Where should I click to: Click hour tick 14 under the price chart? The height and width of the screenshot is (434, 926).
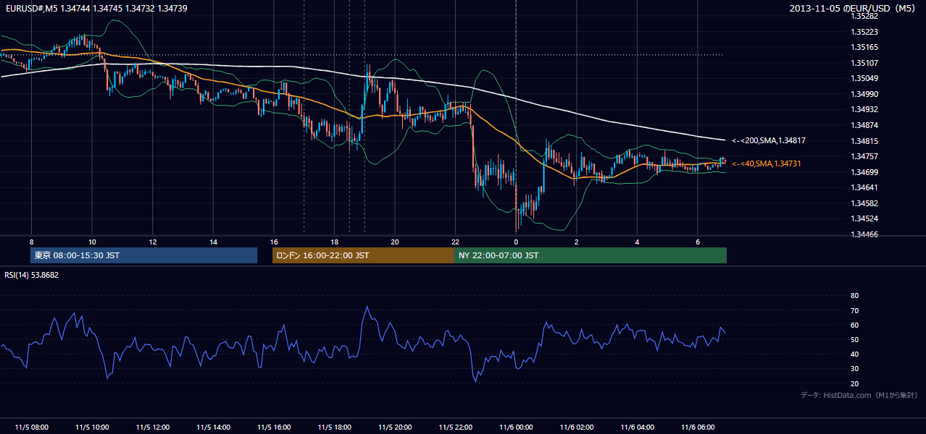[213, 242]
